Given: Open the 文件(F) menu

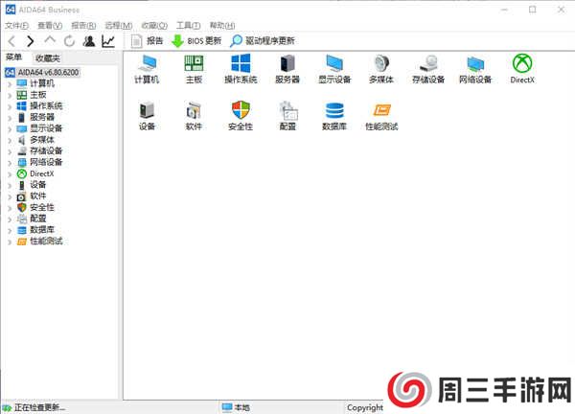Looking at the screenshot, I should coord(16,24).
